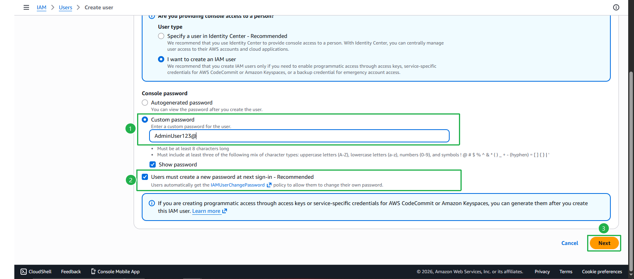Viewport: 634px width, 279px height.
Task: Open Cookie preferences in the footer
Action: coord(602,272)
